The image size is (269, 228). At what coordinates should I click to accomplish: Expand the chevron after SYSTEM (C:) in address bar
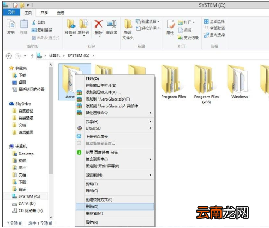click(x=93, y=56)
